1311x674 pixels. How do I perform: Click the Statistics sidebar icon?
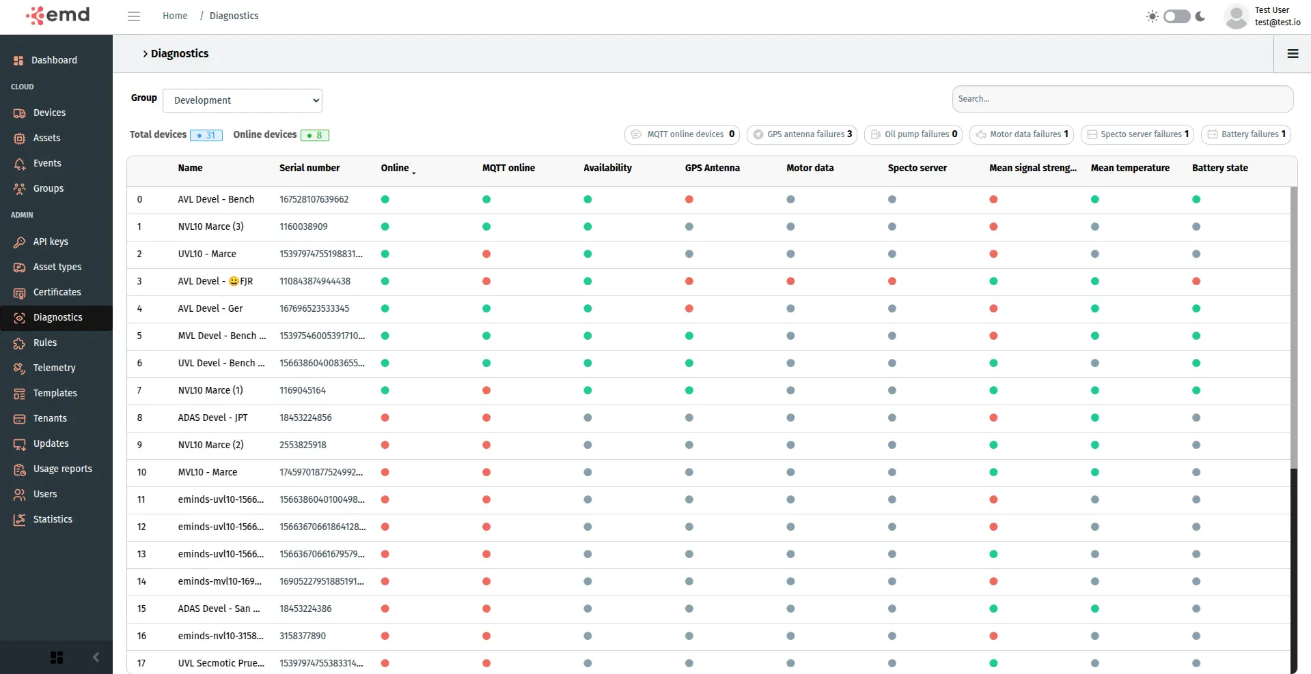19,520
